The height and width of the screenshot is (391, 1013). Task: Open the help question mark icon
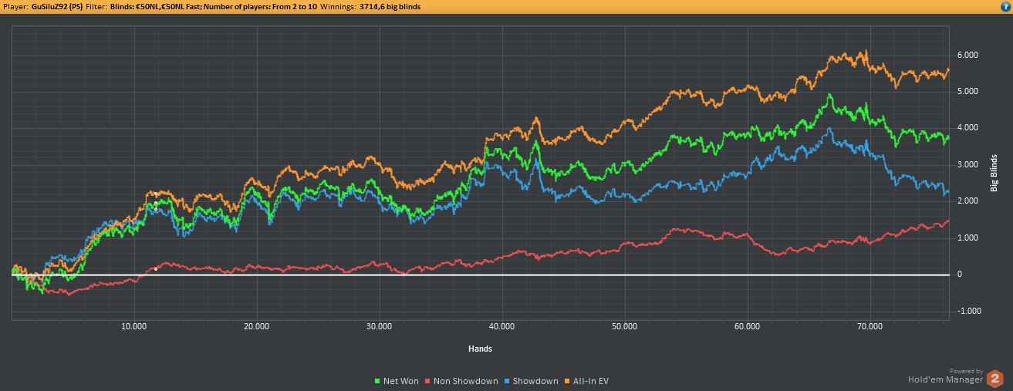coord(1005,6)
